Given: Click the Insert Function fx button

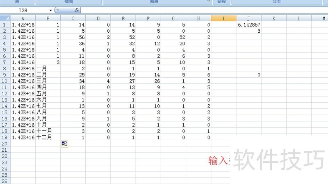Looking at the screenshot, I should click(x=77, y=10).
